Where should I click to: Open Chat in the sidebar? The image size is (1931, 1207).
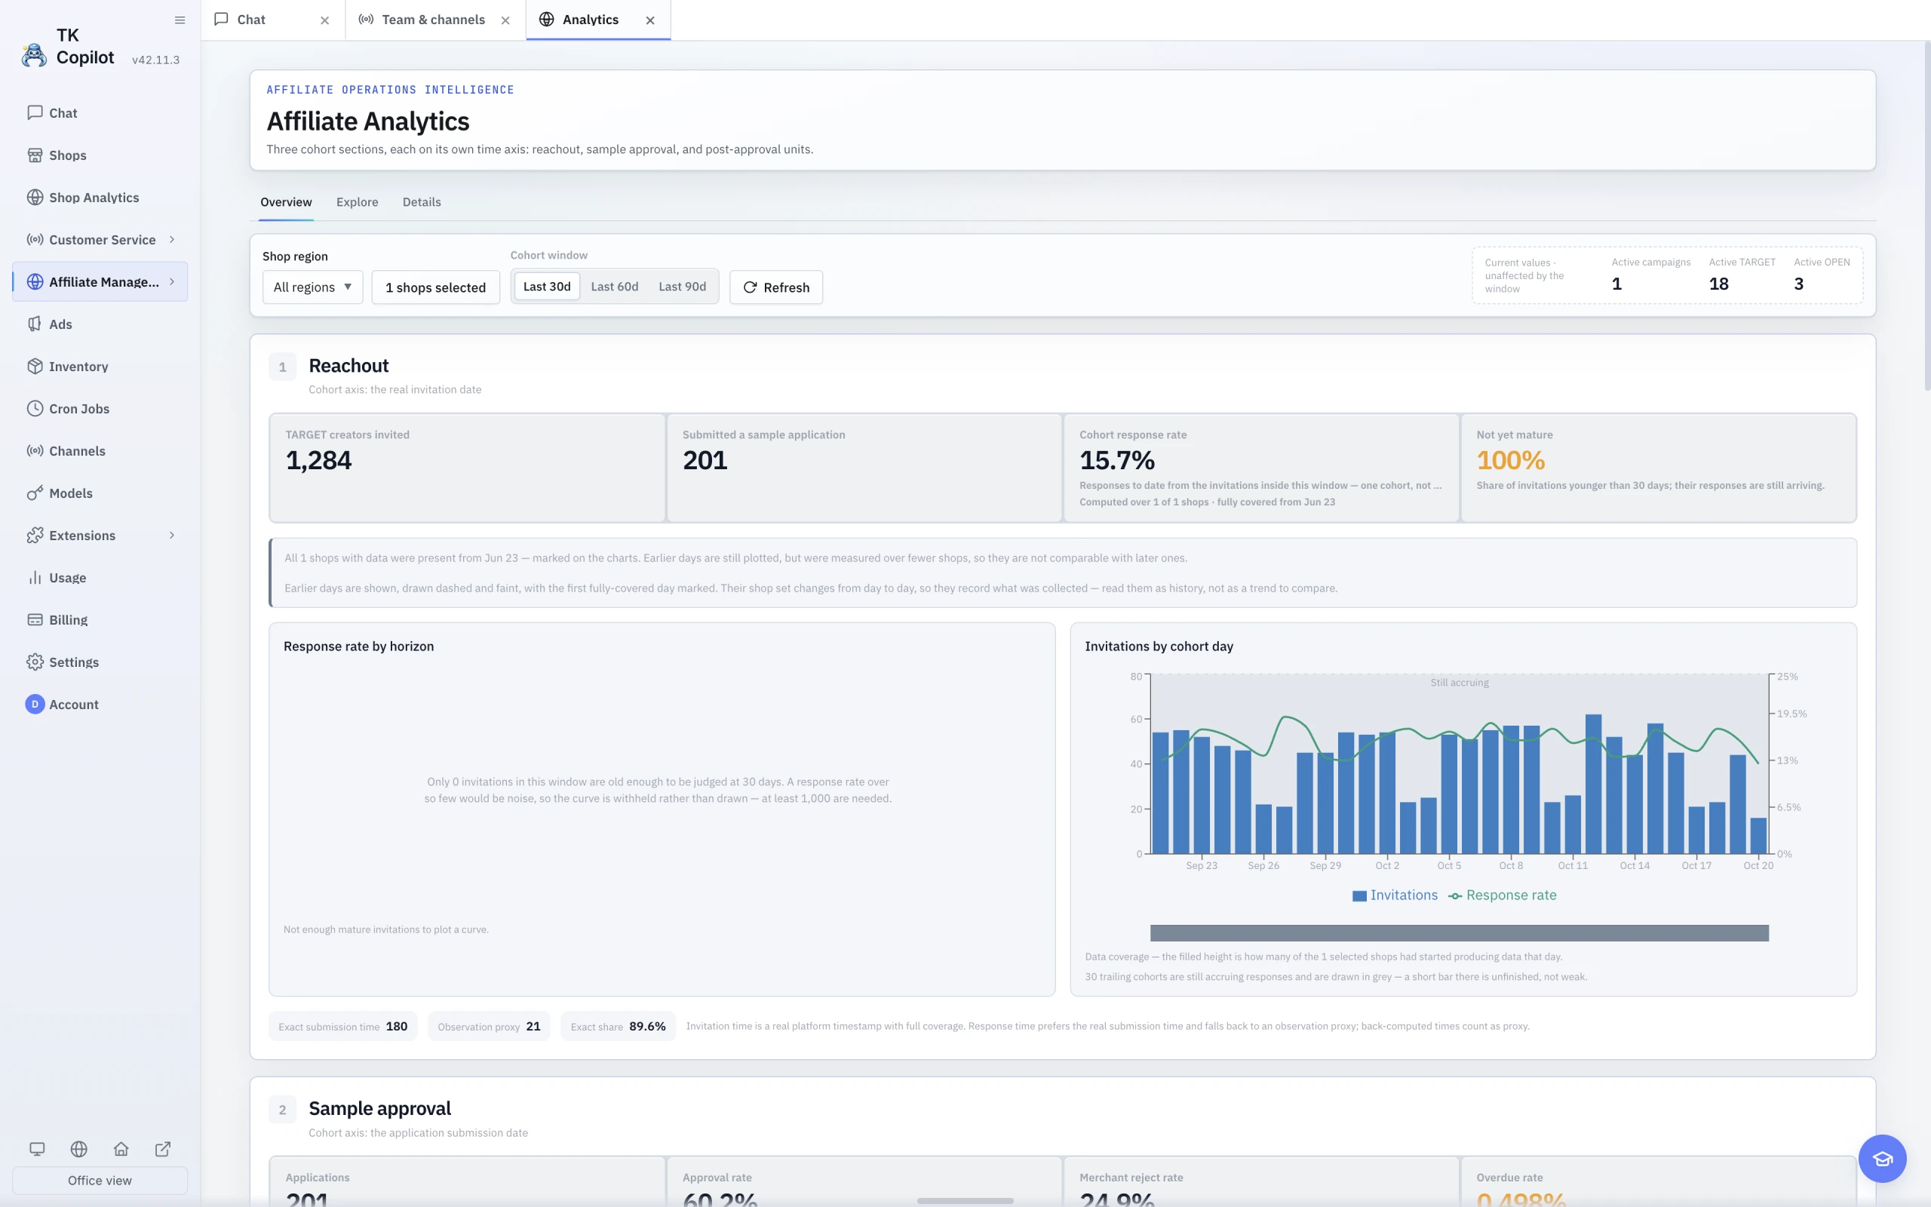click(100, 112)
